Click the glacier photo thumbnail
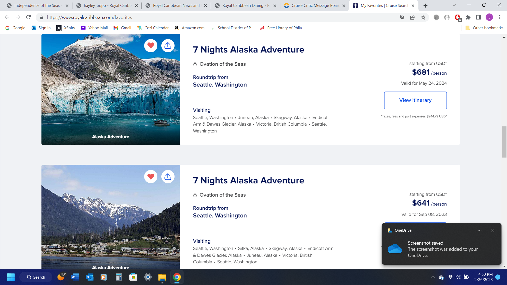 [x=111, y=89]
